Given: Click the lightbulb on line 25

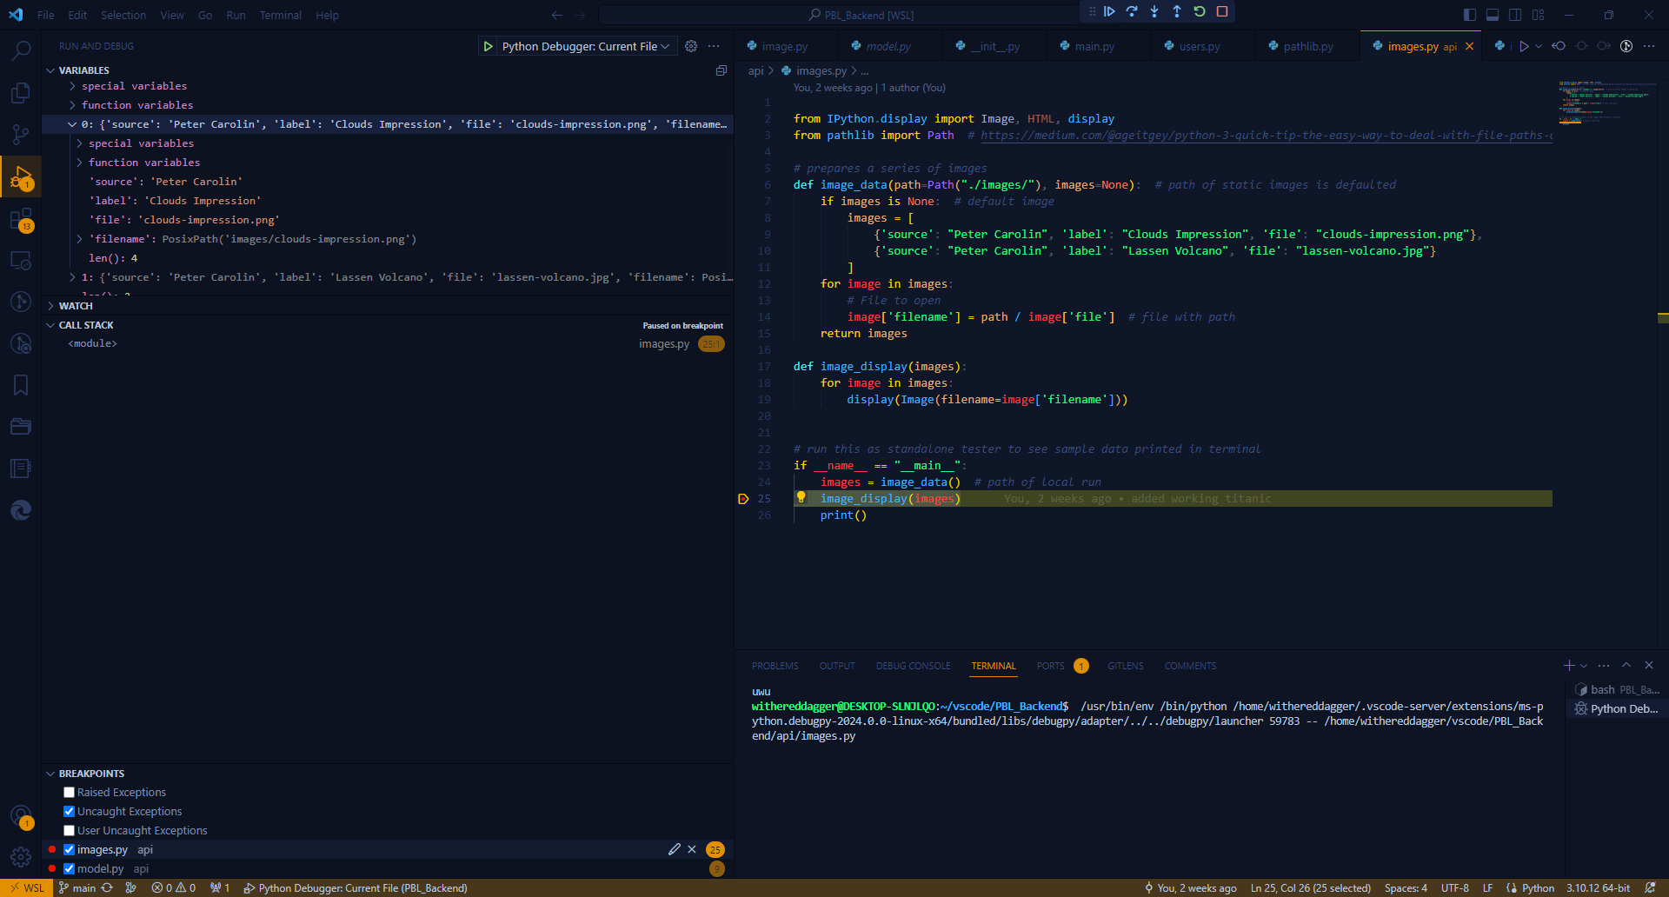Looking at the screenshot, I should (801, 498).
